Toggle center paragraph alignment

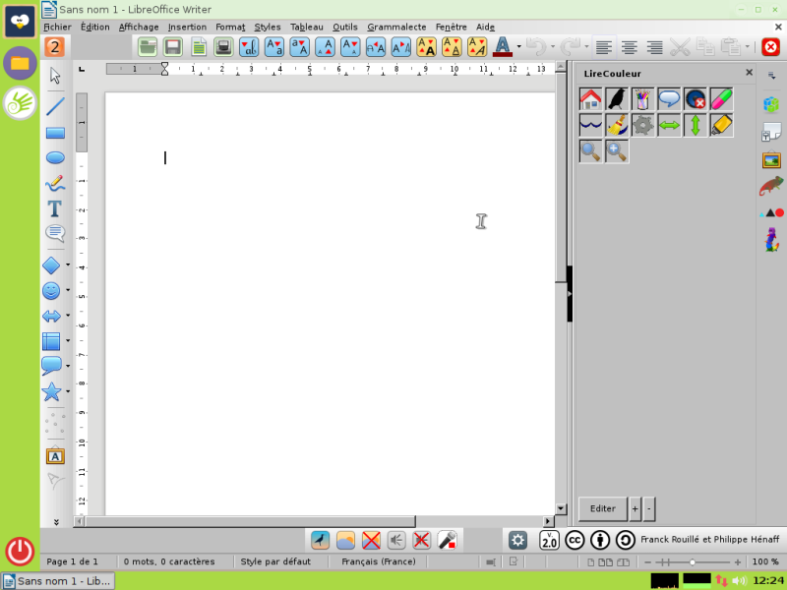click(x=630, y=47)
